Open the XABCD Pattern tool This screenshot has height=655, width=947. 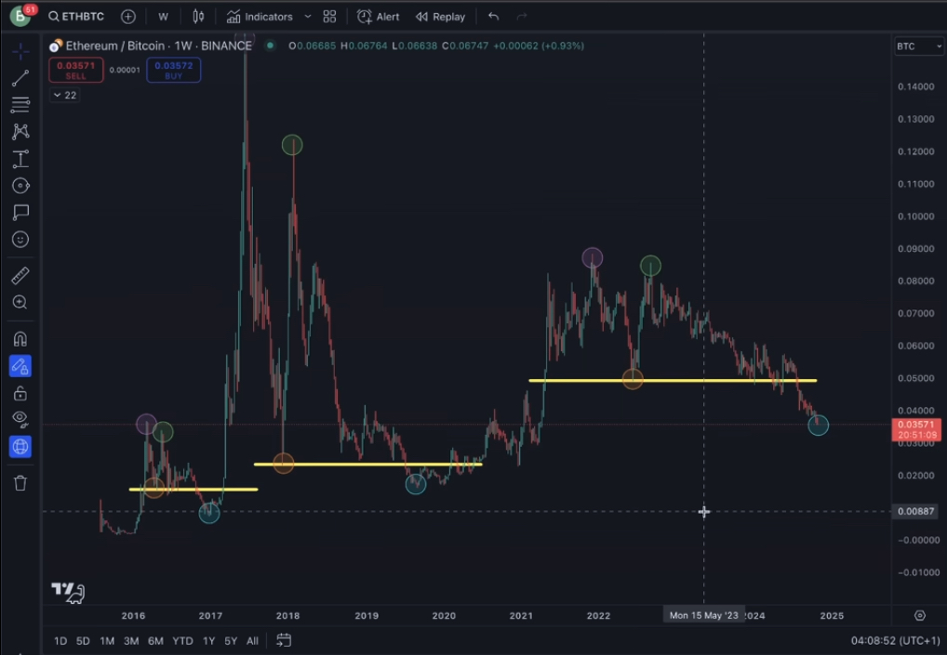pyautogui.click(x=20, y=130)
